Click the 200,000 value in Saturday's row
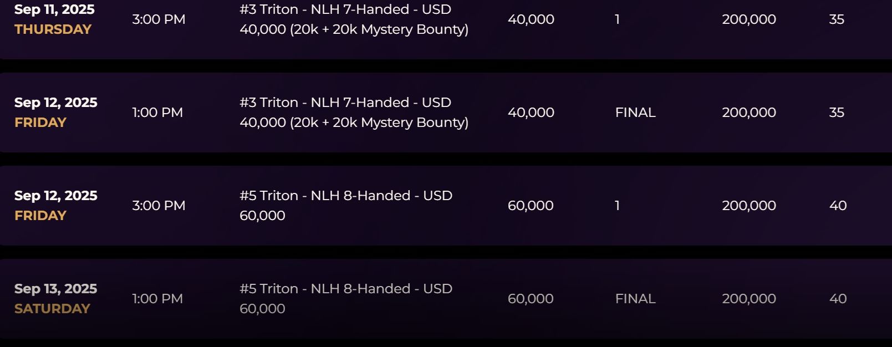Screen dimensions: 892x347 [748, 299]
